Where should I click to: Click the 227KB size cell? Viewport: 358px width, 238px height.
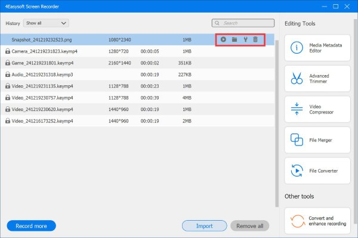185,75
